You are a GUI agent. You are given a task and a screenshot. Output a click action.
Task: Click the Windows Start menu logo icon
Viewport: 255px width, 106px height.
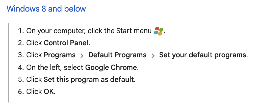[x=158, y=31]
